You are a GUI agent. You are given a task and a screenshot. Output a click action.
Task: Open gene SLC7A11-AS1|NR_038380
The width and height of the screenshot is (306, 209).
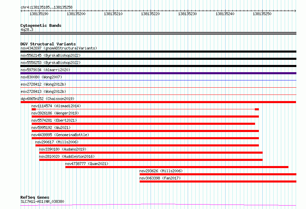(x=42, y=201)
